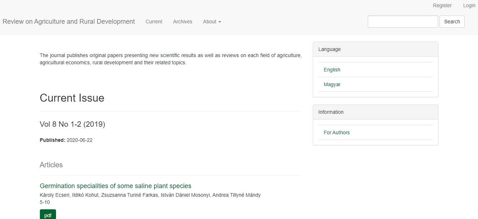Go to Review on Agriculture and Rural Development home
478x219 pixels.
(x=69, y=22)
